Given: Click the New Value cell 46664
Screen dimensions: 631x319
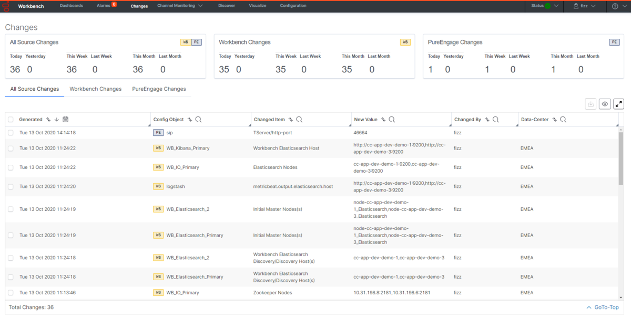Looking at the screenshot, I should (x=361, y=133).
